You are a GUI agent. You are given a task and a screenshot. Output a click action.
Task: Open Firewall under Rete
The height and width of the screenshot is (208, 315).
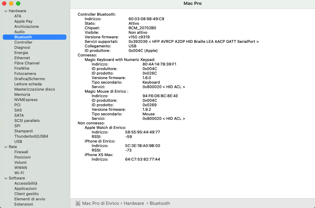(21, 152)
